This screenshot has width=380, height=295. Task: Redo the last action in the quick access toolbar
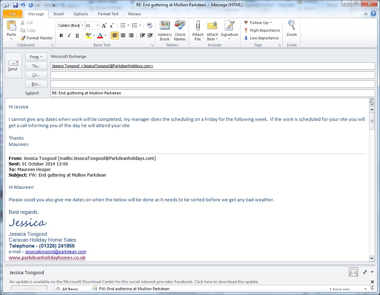tap(31, 5)
